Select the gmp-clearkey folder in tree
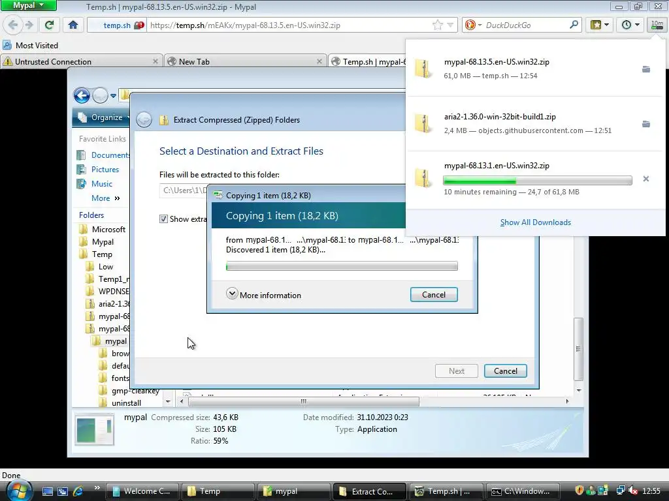Viewport: 669px width, 501px height. (129, 391)
